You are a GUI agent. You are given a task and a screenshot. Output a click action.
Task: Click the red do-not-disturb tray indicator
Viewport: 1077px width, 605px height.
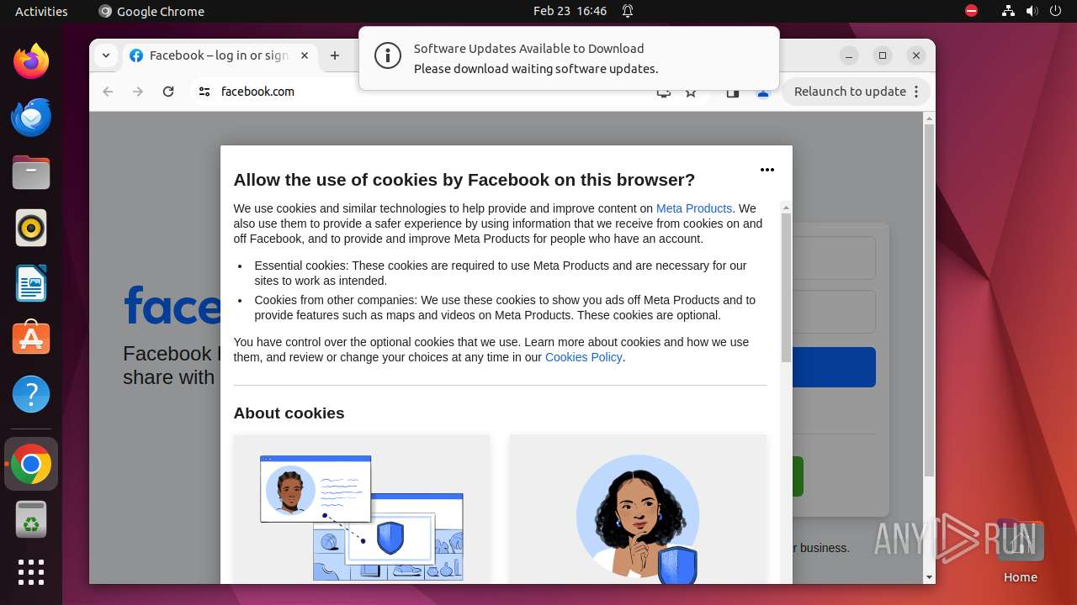pyautogui.click(x=971, y=11)
